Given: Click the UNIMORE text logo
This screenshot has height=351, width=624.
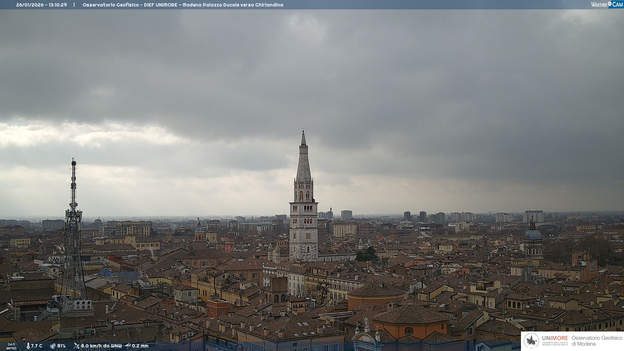Looking at the screenshot, I should [555, 338].
